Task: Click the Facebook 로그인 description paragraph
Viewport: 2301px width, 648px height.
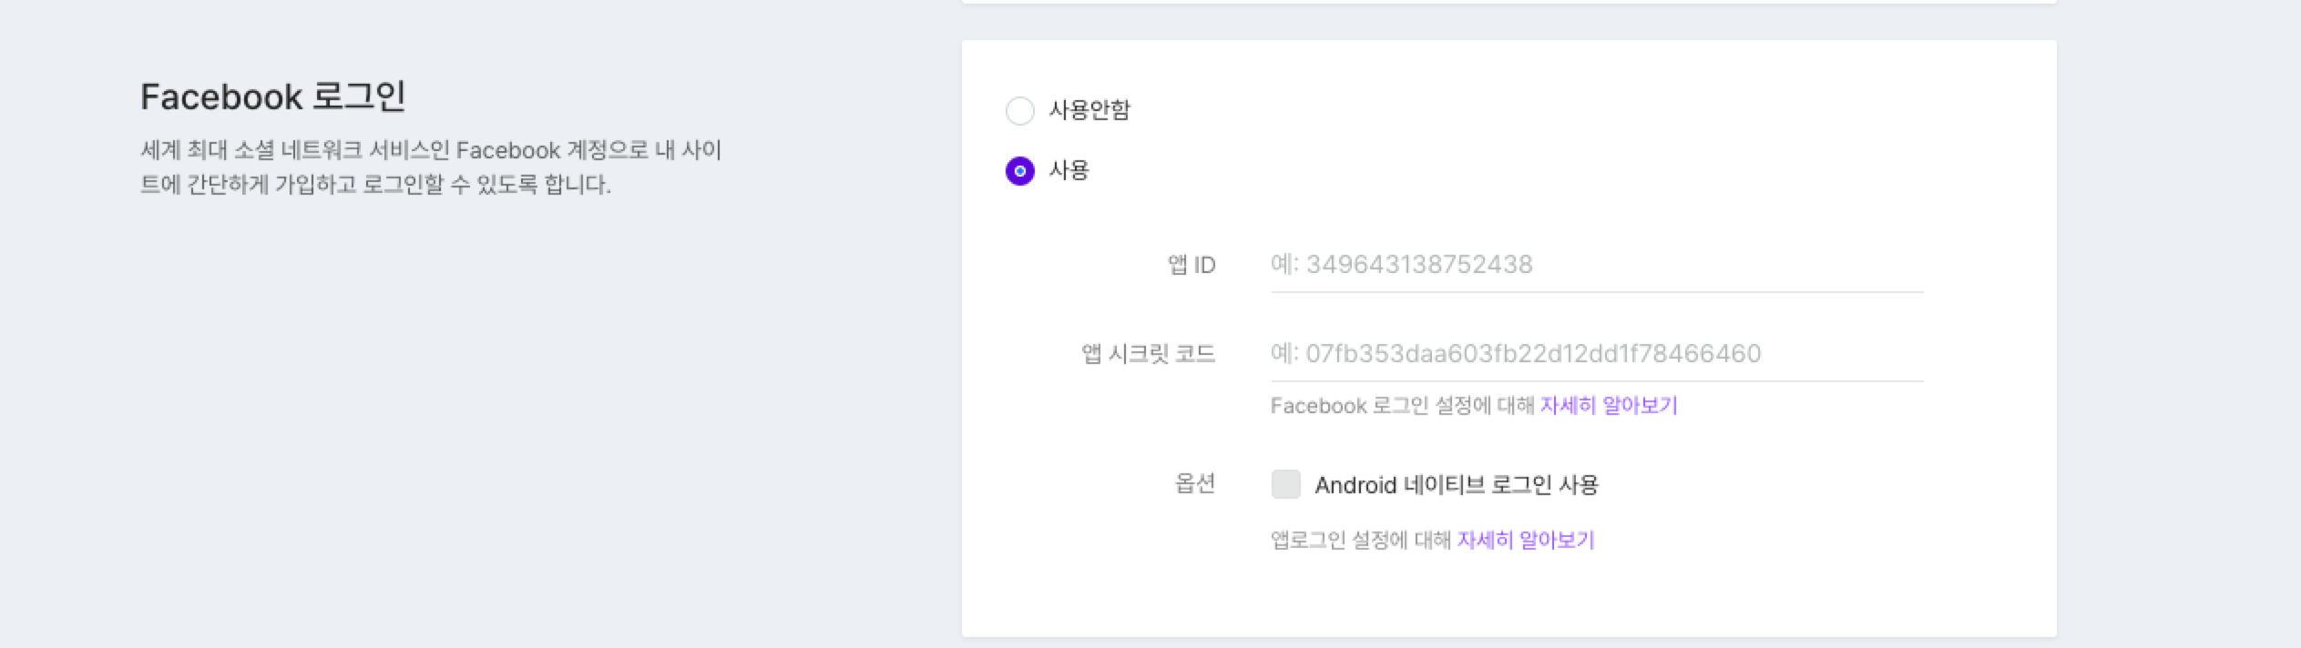Action: tap(430, 167)
